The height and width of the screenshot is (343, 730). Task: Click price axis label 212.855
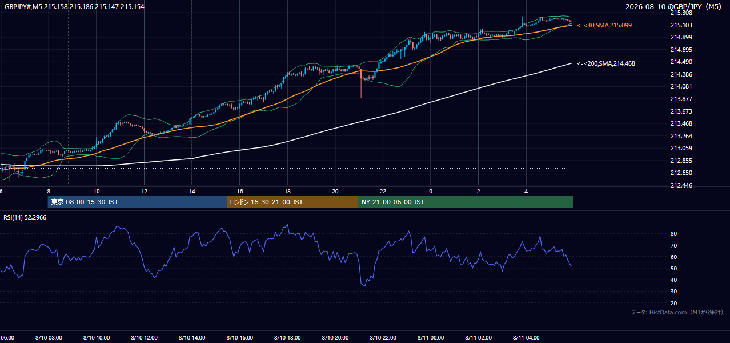pyautogui.click(x=681, y=161)
